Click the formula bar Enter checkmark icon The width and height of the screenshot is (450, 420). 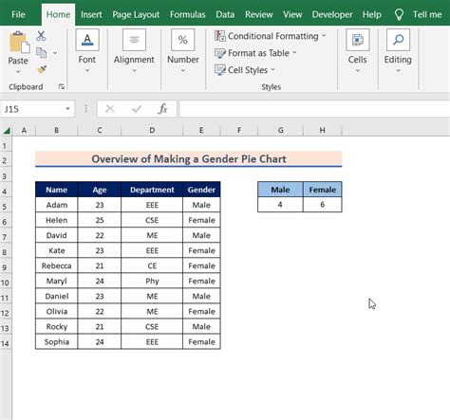click(x=137, y=109)
